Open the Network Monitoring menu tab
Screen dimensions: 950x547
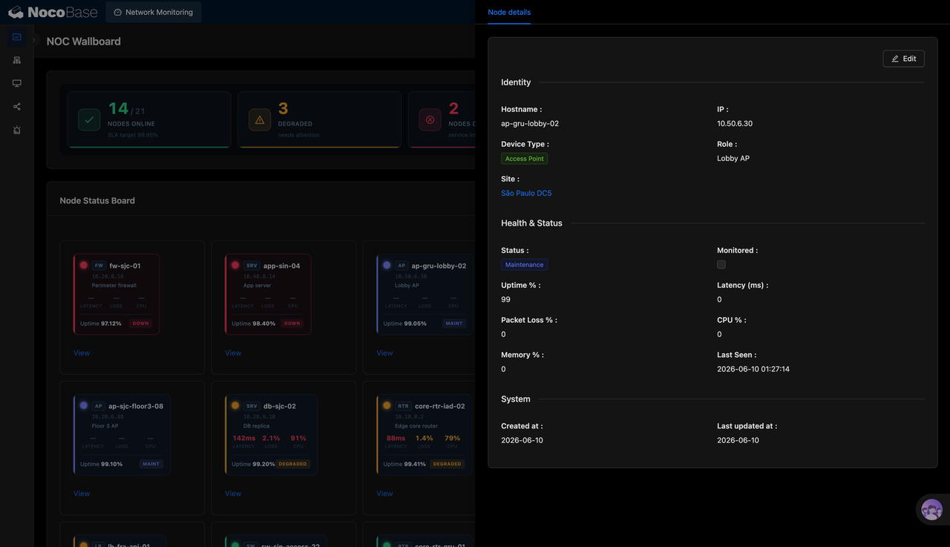click(x=154, y=12)
